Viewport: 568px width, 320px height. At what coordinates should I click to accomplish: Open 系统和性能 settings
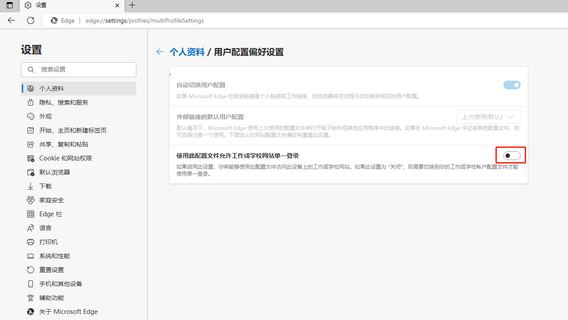coord(79,256)
